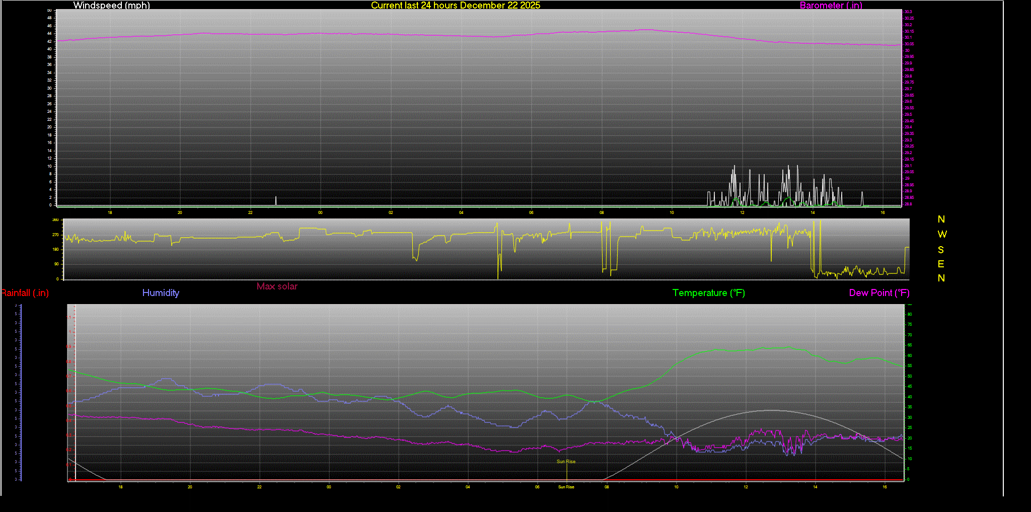Click hour 12 on the windspeed chart time axis
This screenshot has width=1031, height=512.
click(742, 213)
